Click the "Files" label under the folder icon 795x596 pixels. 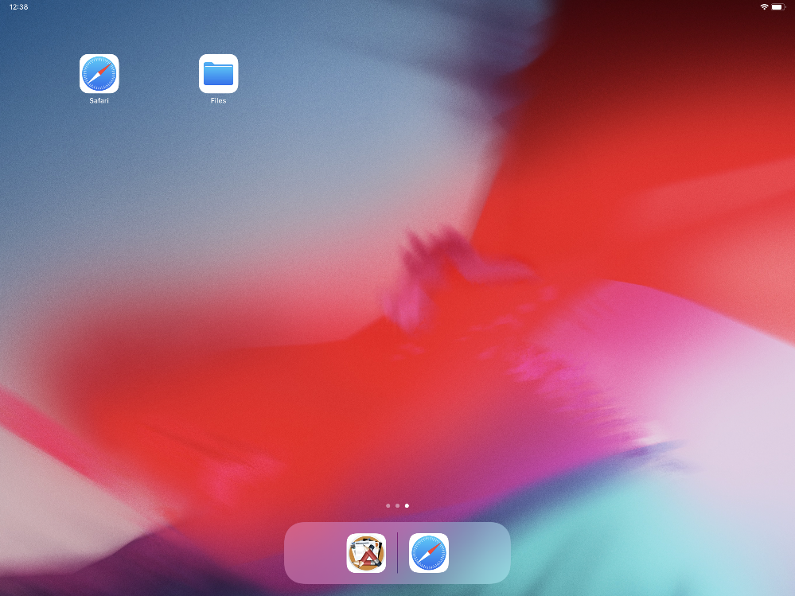pyautogui.click(x=219, y=100)
